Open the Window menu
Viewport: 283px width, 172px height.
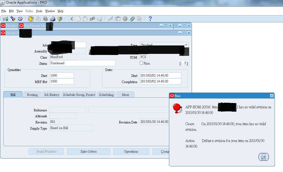[50, 11]
